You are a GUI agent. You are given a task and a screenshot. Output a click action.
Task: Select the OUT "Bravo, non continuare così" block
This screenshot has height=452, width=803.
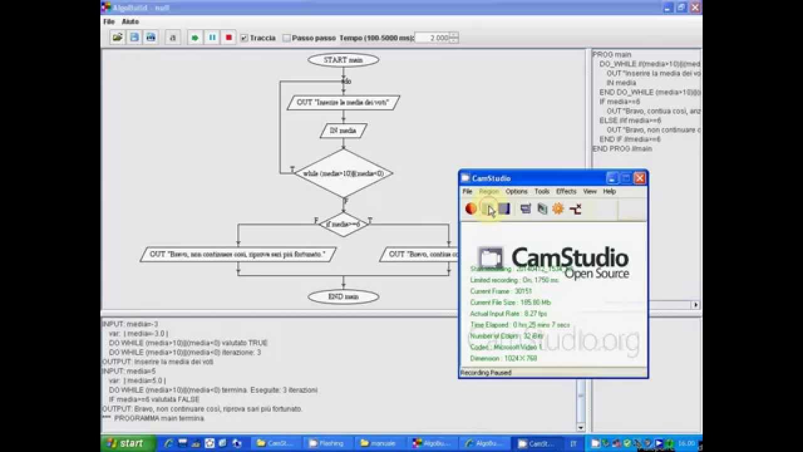(238, 254)
